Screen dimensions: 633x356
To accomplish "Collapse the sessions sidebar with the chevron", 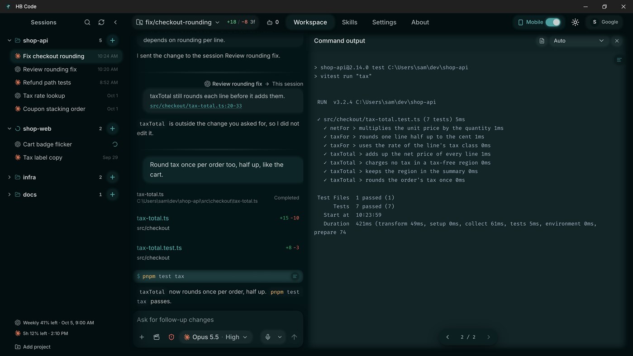I will 115,22.
